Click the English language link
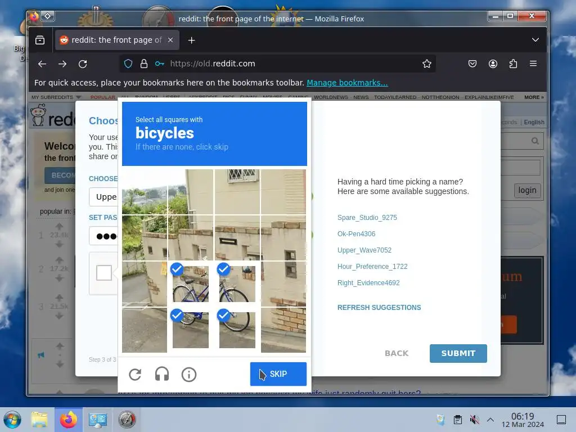Image resolution: width=576 pixels, height=432 pixels. tap(534, 122)
